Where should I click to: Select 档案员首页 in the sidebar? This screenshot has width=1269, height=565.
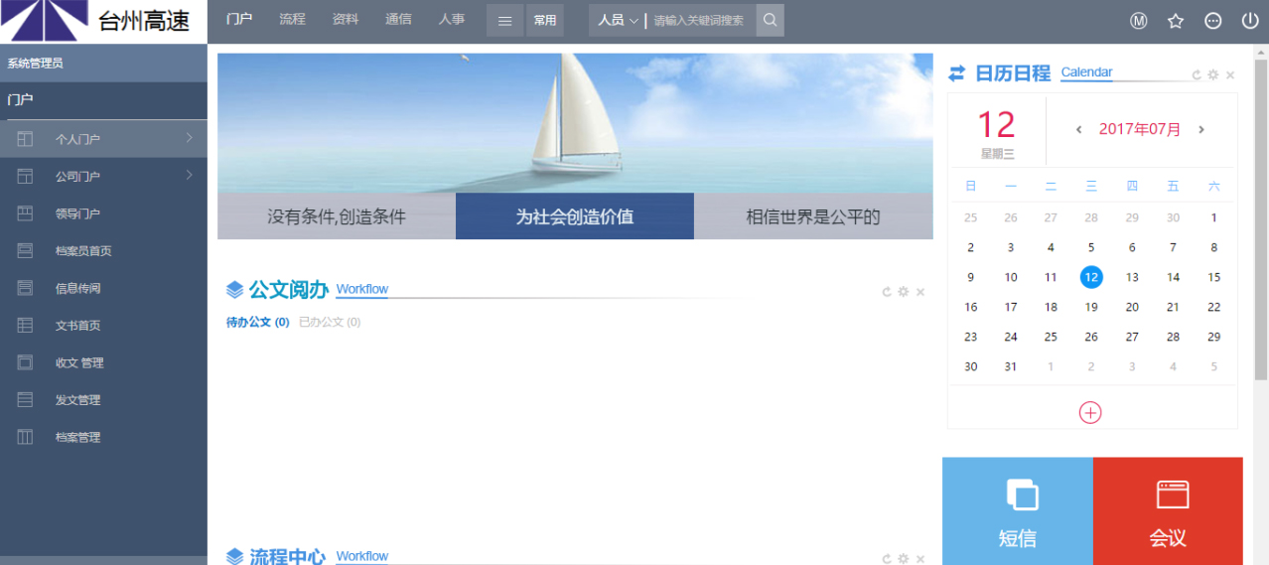[x=103, y=251]
